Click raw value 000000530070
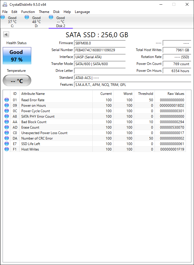Viewport: 194px width, 265px height. coord(172,127)
